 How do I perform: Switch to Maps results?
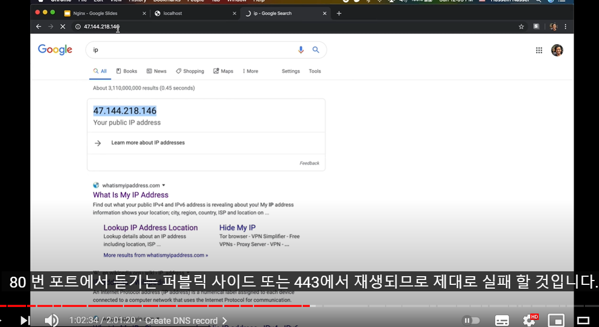coord(223,71)
